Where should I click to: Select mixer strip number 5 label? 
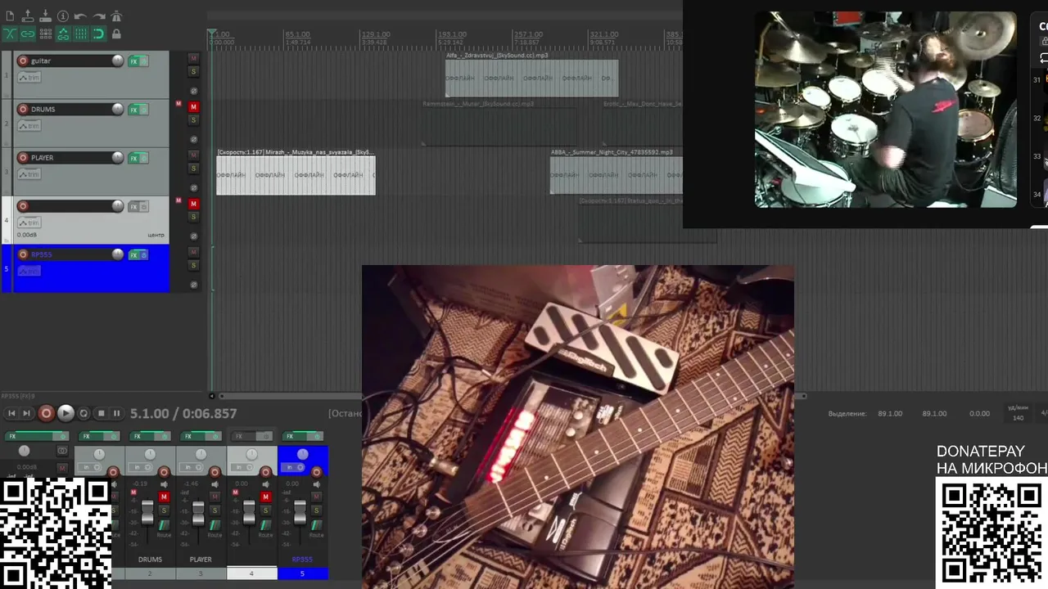point(302,573)
